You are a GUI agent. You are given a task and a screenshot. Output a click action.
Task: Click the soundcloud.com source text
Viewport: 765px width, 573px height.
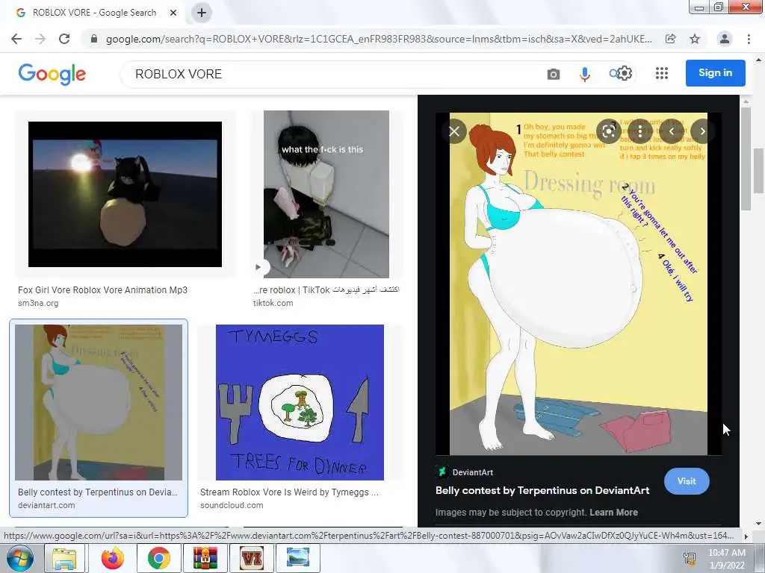click(232, 505)
